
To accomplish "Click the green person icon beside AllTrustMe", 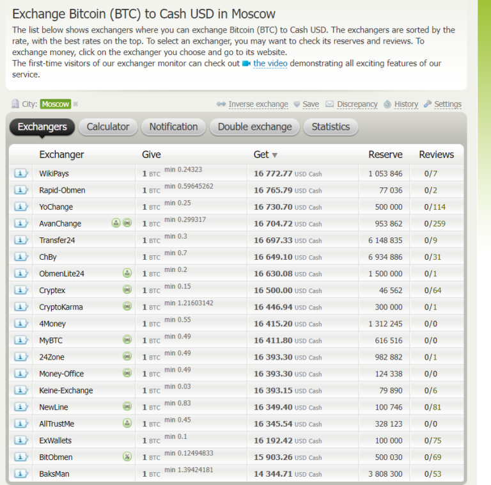I will tap(127, 424).
